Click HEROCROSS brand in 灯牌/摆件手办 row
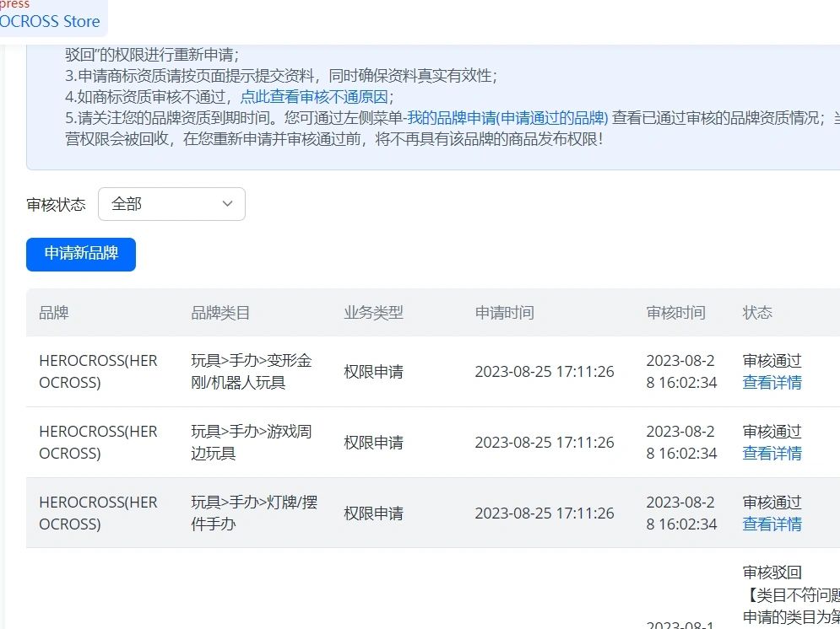This screenshot has width=840, height=629. point(98,513)
